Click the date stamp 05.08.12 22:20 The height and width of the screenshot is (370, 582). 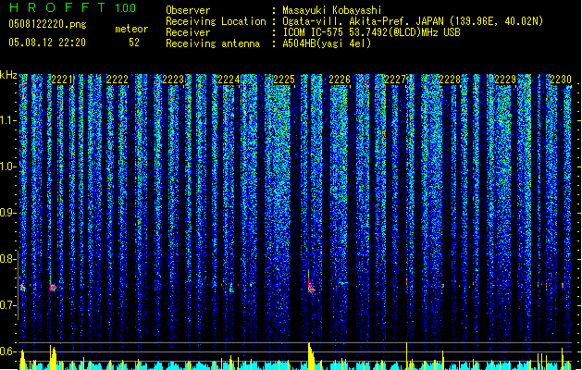[47, 43]
